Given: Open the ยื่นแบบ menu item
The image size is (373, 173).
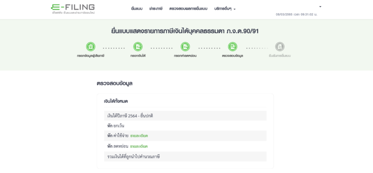Looking at the screenshot, I should click(137, 9).
